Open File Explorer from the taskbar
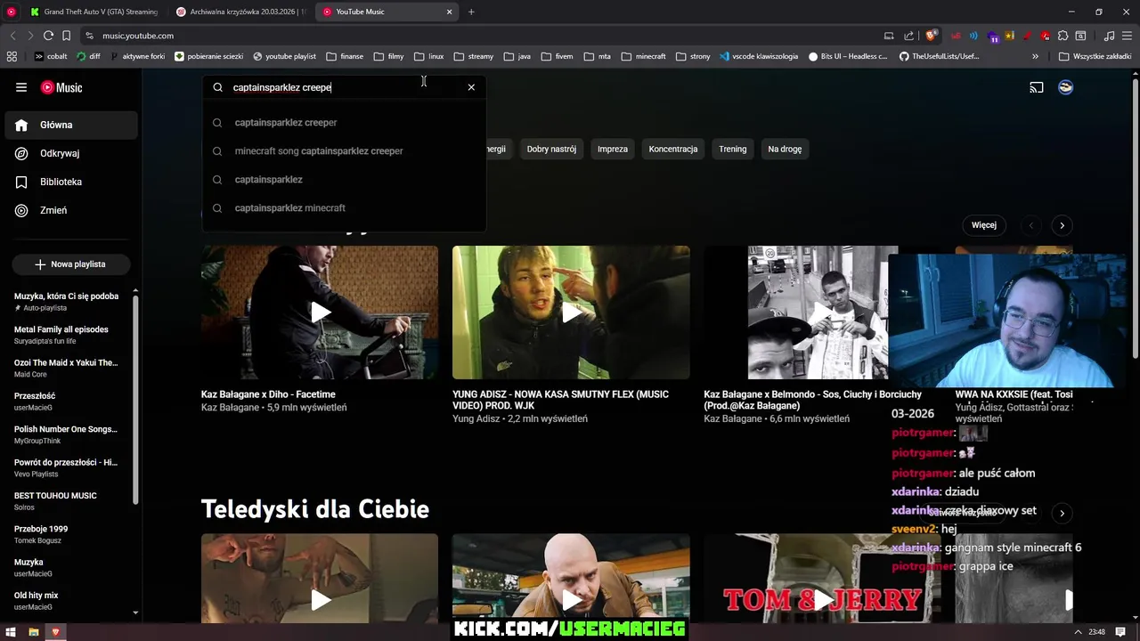 click(x=34, y=632)
